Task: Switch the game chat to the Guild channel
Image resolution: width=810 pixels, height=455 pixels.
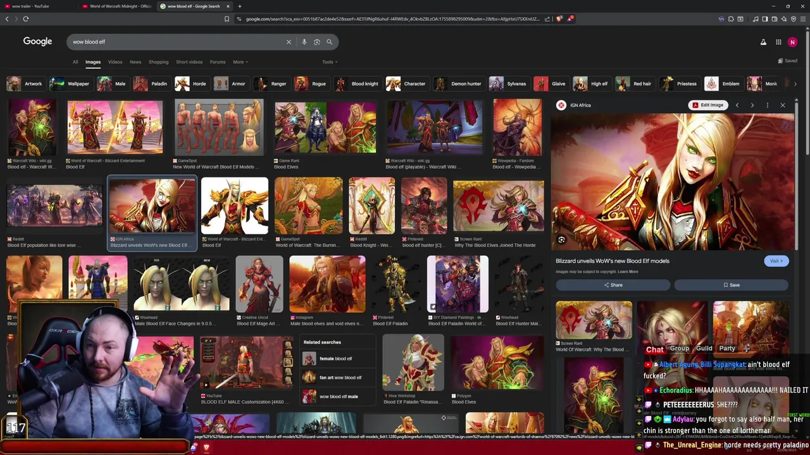Action: click(704, 348)
